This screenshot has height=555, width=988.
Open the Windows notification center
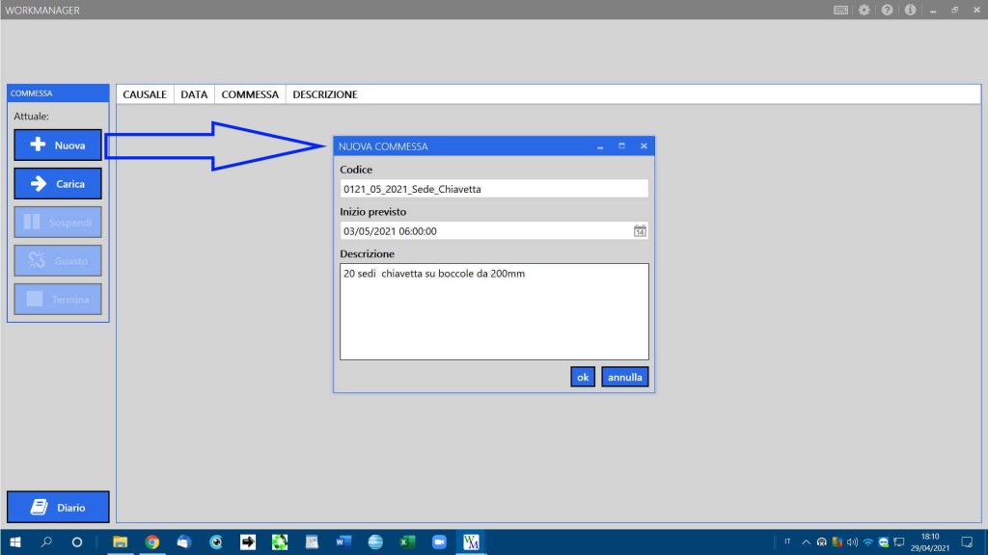(967, 542)
